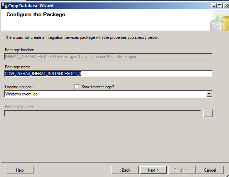Screen dimensions: 229x177
Task: Click the Error log file path field
Action: tap(103, 114)
